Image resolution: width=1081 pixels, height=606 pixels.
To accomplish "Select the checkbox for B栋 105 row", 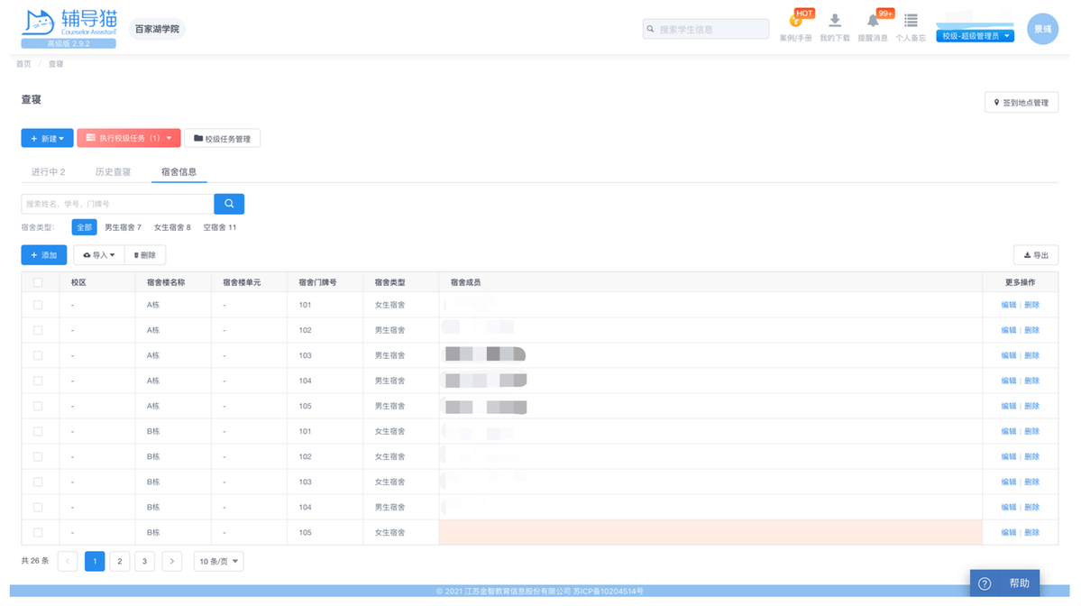I will click(38, 532).
